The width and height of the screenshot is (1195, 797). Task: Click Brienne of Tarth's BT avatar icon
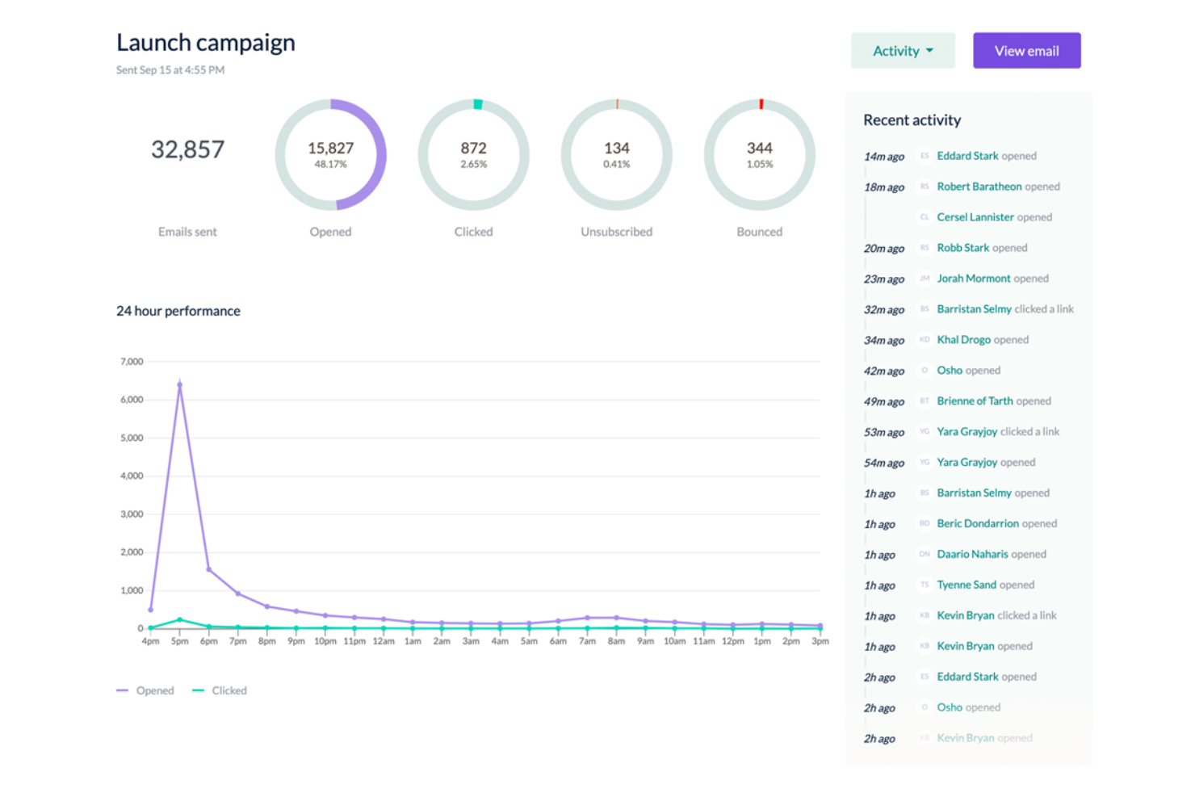point(924,401)
